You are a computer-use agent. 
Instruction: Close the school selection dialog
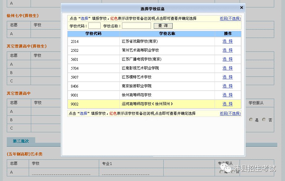pyautogui.click(x=241, y=8)
